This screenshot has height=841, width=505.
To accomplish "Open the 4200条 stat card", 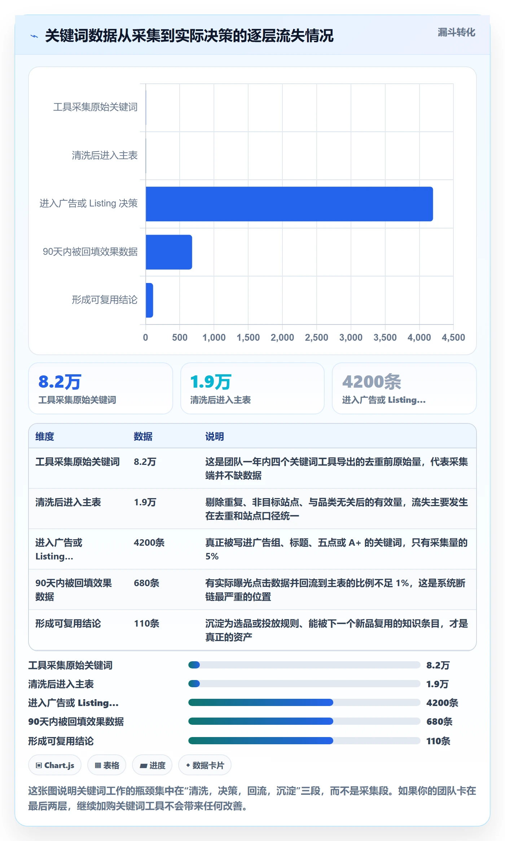I will coord(404,388).
